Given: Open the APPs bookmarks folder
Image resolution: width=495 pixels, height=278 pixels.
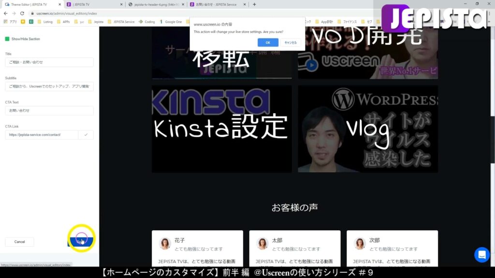Looking at the screenshot, I should (x=63, y=22).
